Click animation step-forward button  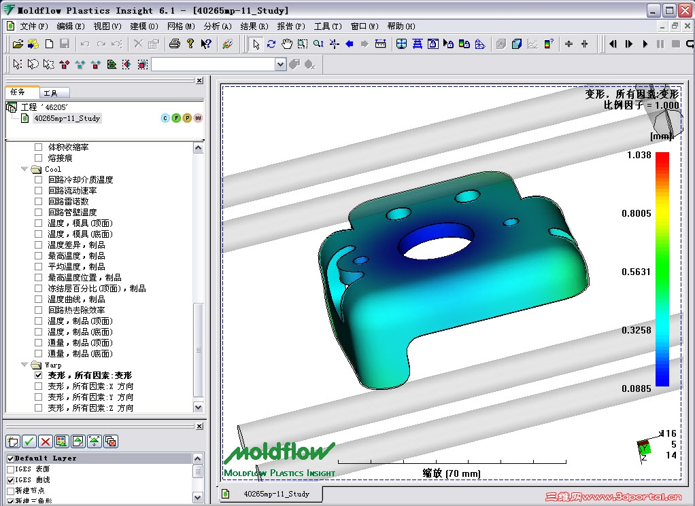point(628,44)
